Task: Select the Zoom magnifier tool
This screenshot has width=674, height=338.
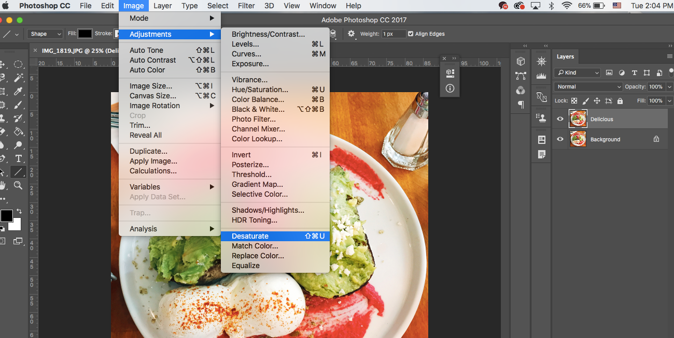Action: 18,185
